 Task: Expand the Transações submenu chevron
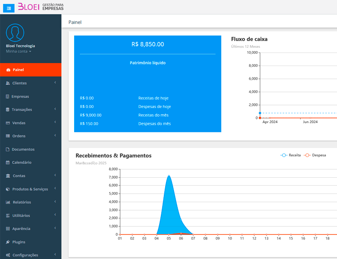point(55,110)
